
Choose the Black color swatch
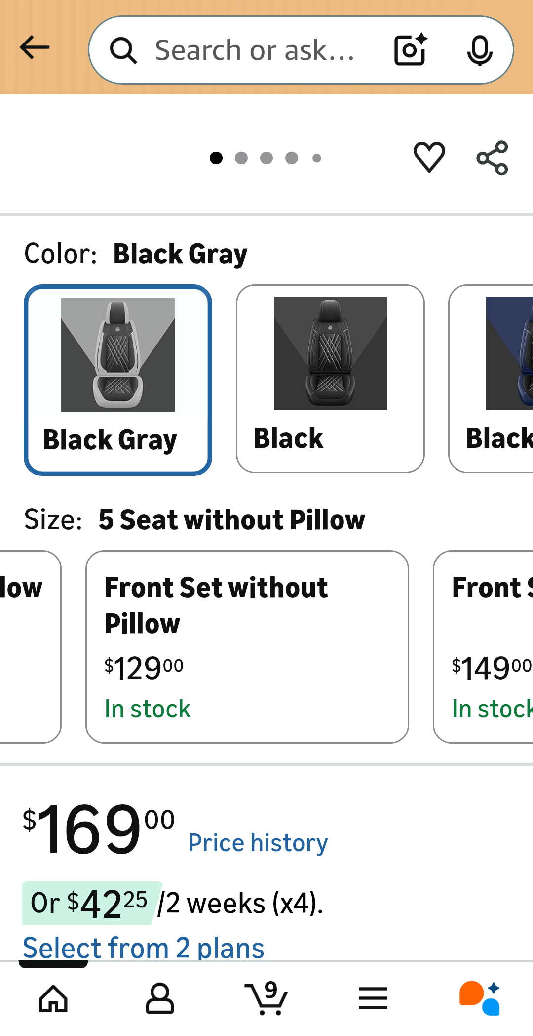coord(330,379)
